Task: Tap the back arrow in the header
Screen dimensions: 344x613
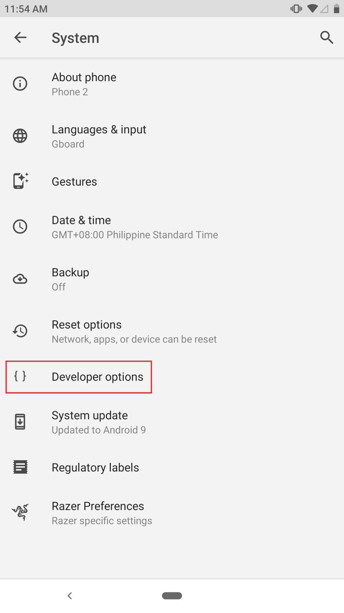Action: (x=21, y=38)
